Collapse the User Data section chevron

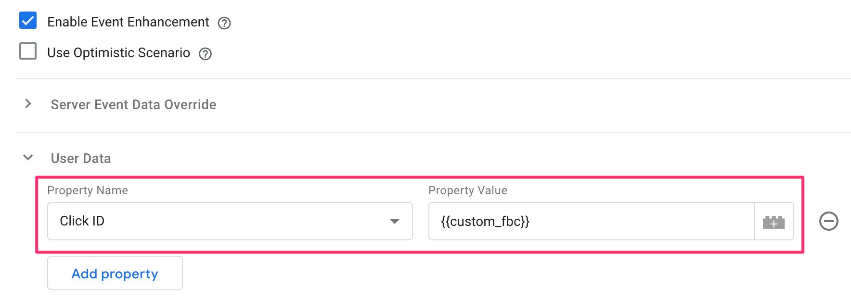pos(28,158)
